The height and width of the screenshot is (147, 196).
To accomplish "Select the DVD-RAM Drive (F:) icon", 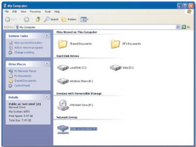I will (x=63, y=105).
